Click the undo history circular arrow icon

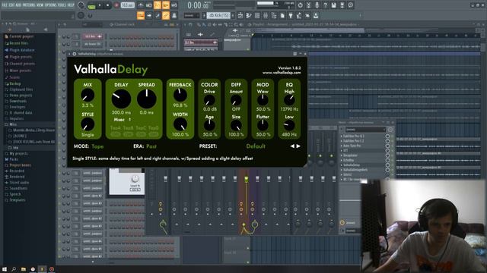[300, 5]
